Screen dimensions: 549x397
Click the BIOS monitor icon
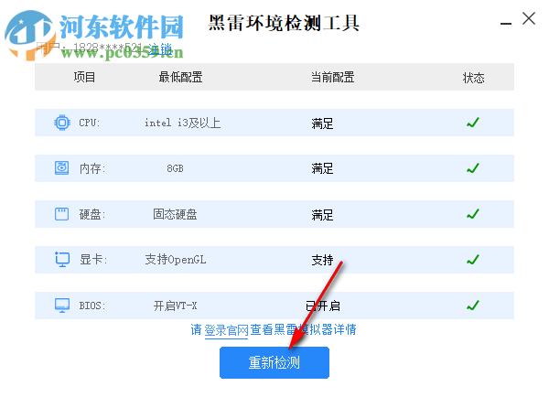(x=62, y=306)
